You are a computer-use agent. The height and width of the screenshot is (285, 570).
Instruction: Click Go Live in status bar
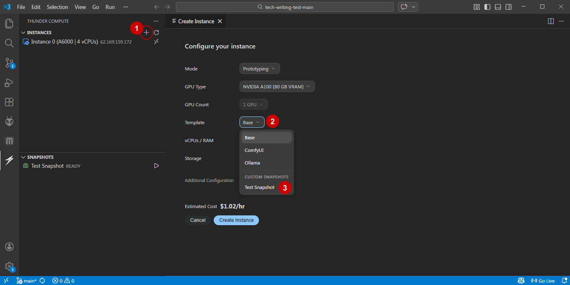click(x=543, y=281)
